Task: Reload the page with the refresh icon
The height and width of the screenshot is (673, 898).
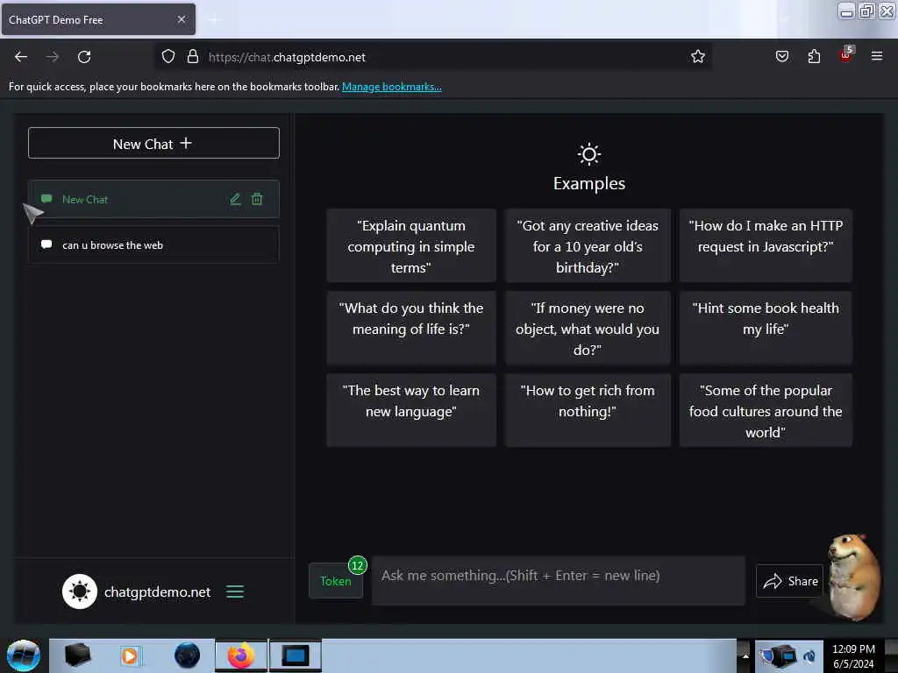Action: click(84, 57)
